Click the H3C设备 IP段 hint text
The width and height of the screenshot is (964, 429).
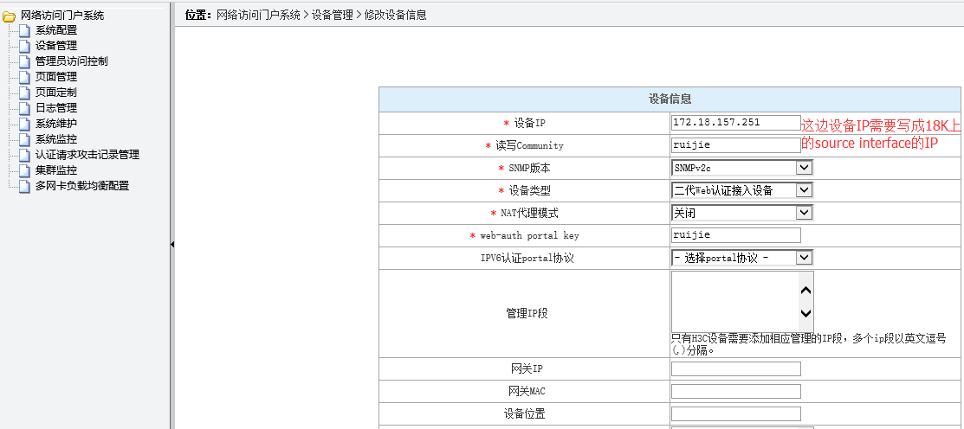click(x=808, y=344)
